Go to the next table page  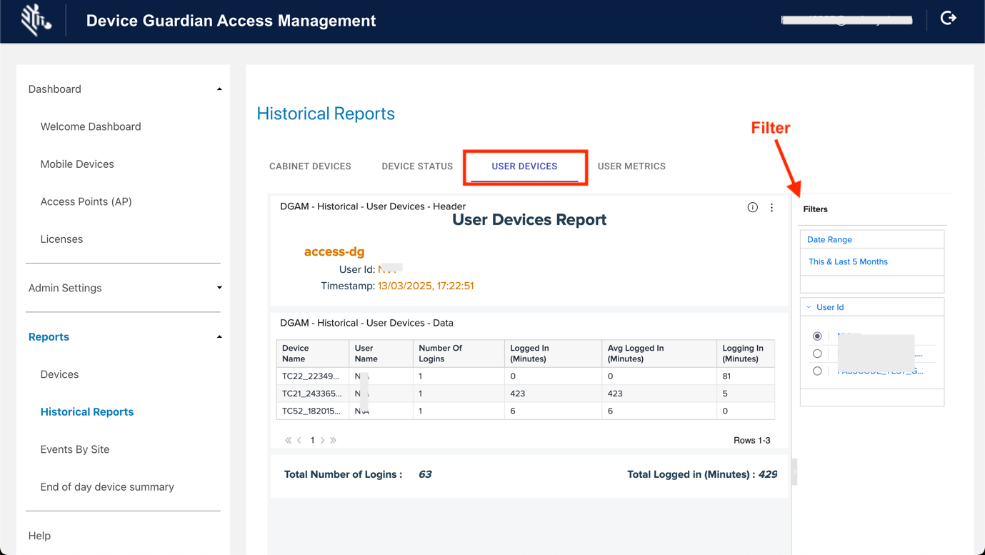coord(323,441)
